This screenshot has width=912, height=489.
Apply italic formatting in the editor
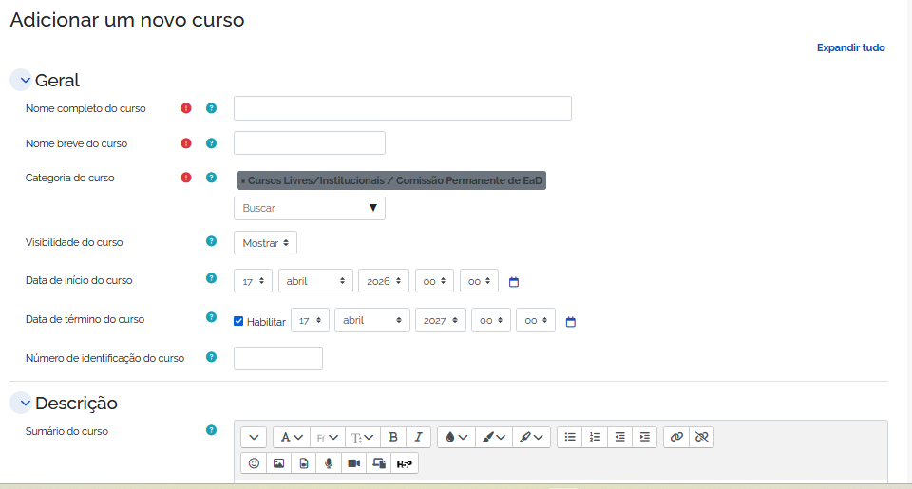point(418,437)
